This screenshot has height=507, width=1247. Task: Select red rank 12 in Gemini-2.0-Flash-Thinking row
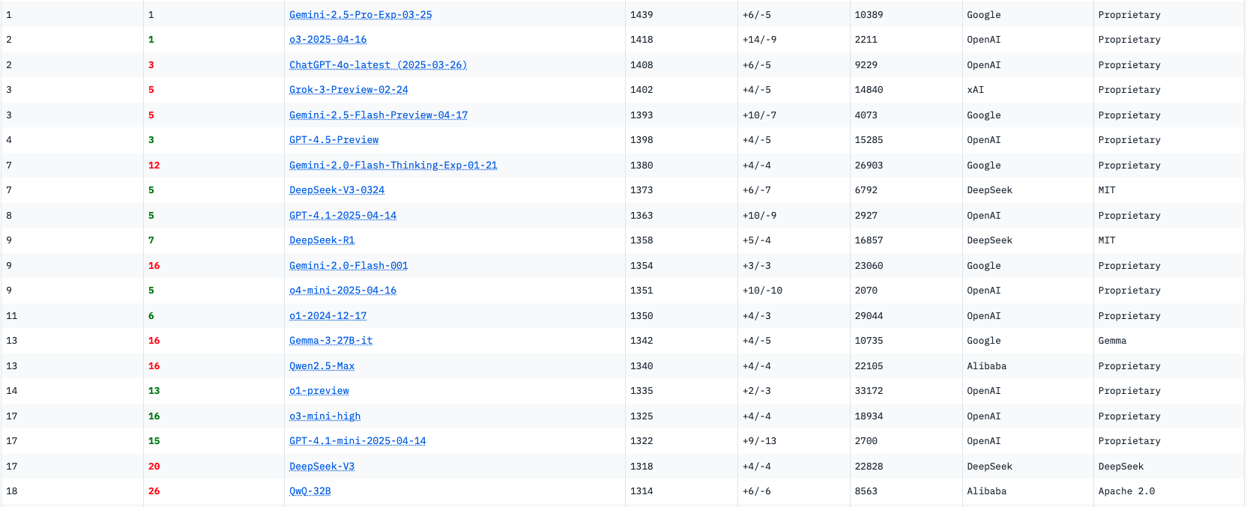154,166
